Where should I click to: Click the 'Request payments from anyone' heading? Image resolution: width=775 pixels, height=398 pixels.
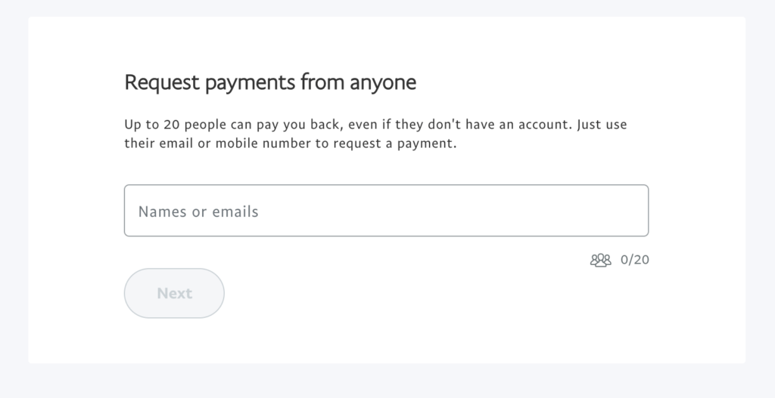click(x=270, y=82)
